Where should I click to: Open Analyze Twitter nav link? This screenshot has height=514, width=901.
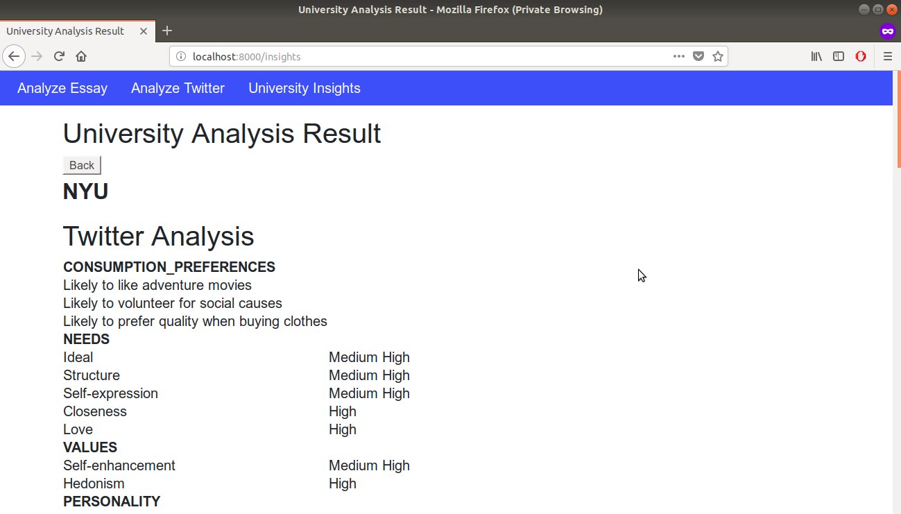178,88
